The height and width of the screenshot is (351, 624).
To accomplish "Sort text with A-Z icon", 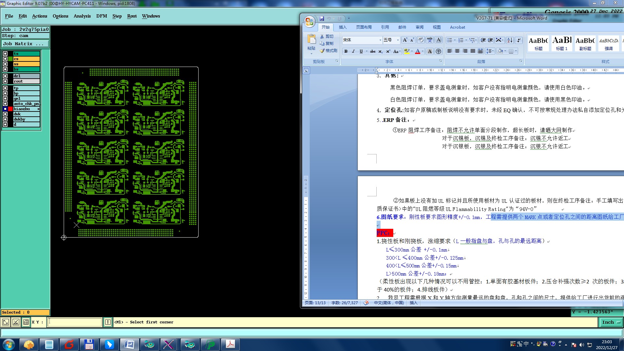I will [x=510, y=40].
